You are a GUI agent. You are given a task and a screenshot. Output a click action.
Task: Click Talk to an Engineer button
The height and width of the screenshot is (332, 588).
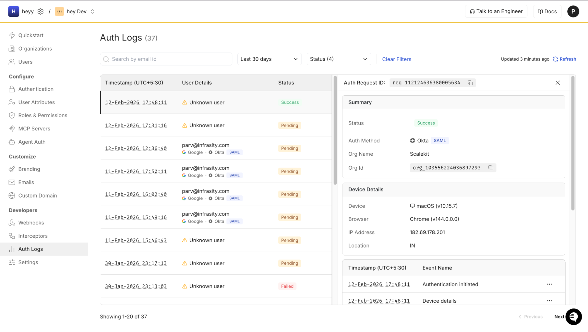pos(496,11)
